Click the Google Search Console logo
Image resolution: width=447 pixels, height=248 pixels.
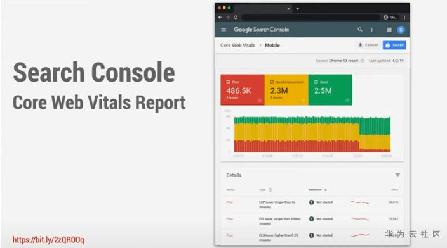262,30
